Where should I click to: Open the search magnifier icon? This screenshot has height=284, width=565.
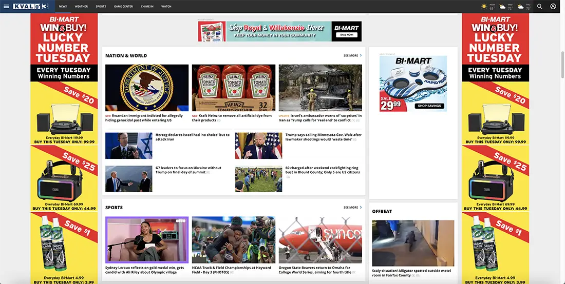(539, 6)
